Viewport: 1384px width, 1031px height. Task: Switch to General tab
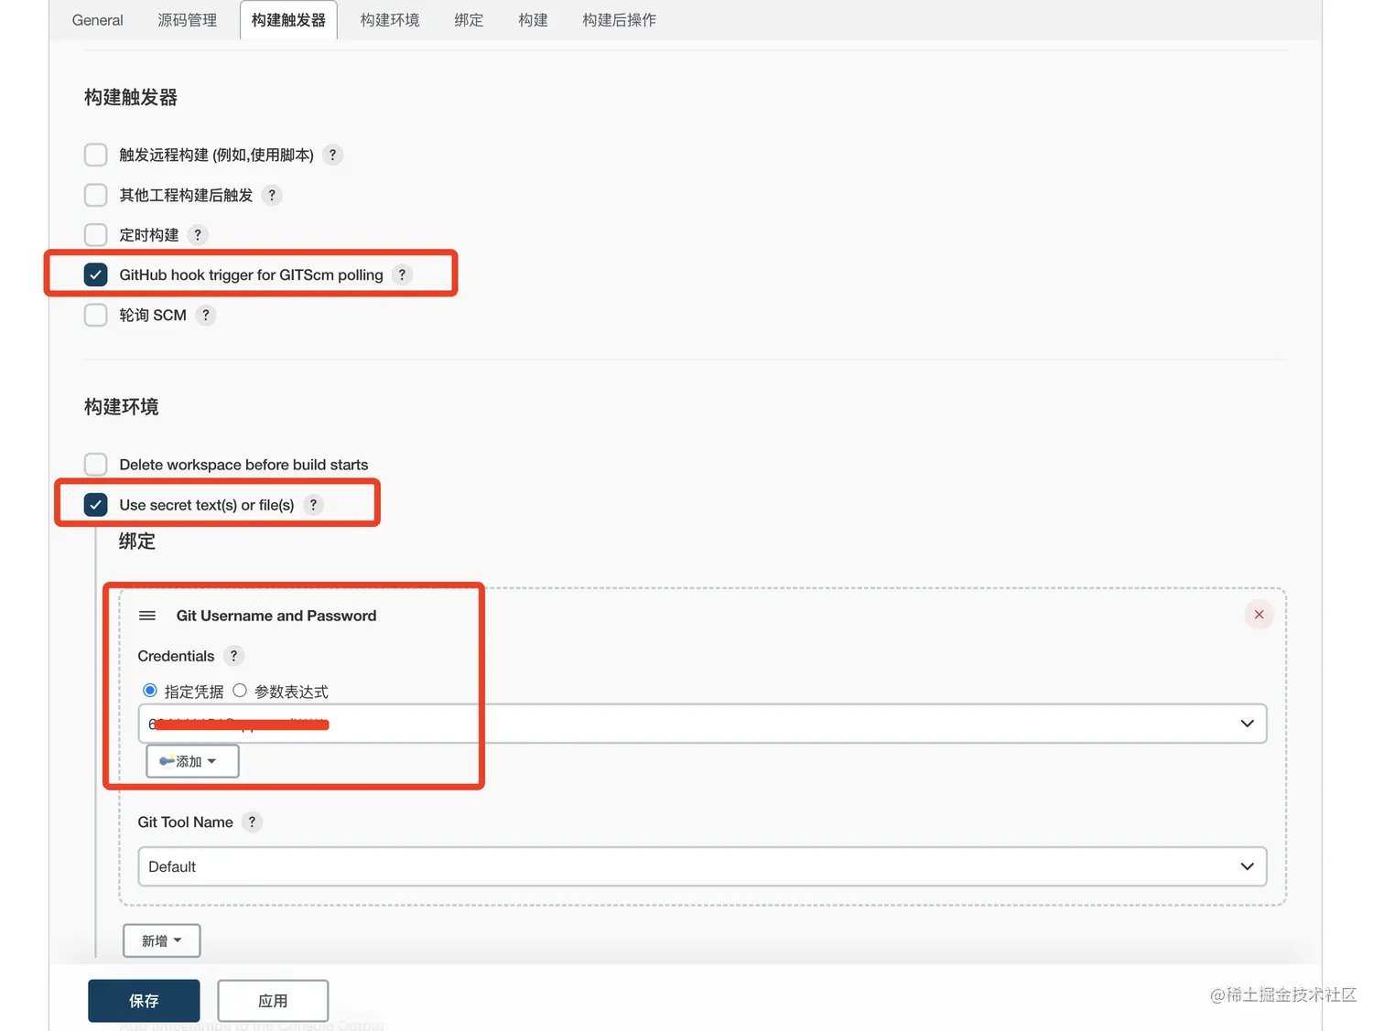pos(97,20)
